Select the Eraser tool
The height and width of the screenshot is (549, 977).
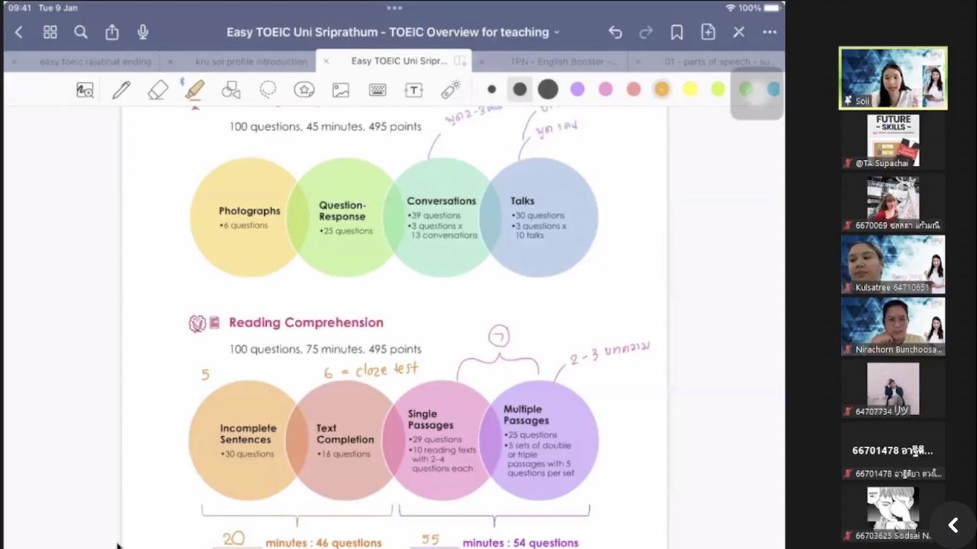[157, 90]
